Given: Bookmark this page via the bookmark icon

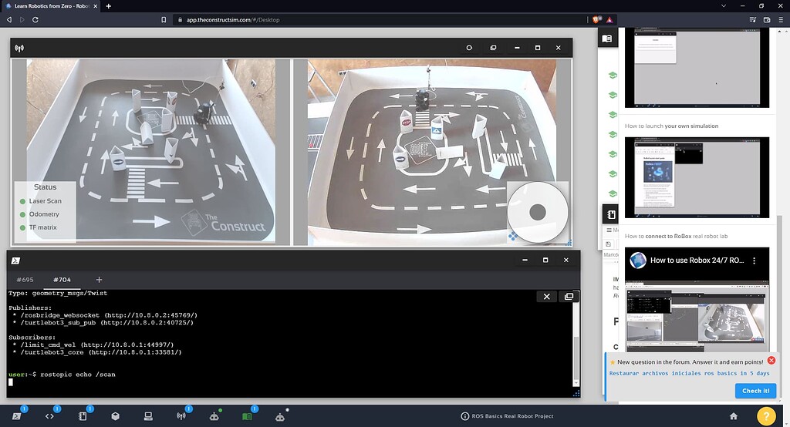Looking at the screenshot, I should pos(164,19).
